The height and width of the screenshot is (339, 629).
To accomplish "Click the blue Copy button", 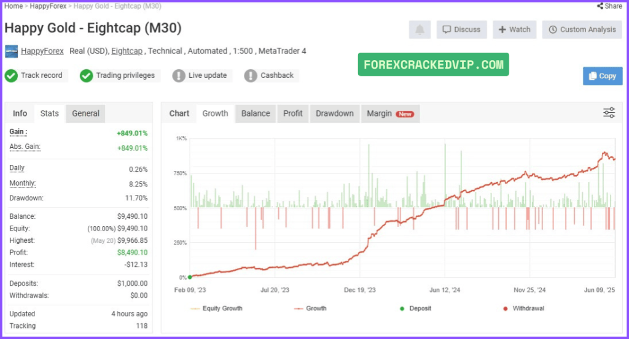I will pyautogui.click(x=603, y=76).
